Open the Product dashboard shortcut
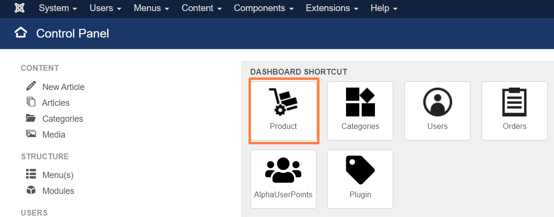Viewport: 554px width, 217px height. tap(283, 111)
